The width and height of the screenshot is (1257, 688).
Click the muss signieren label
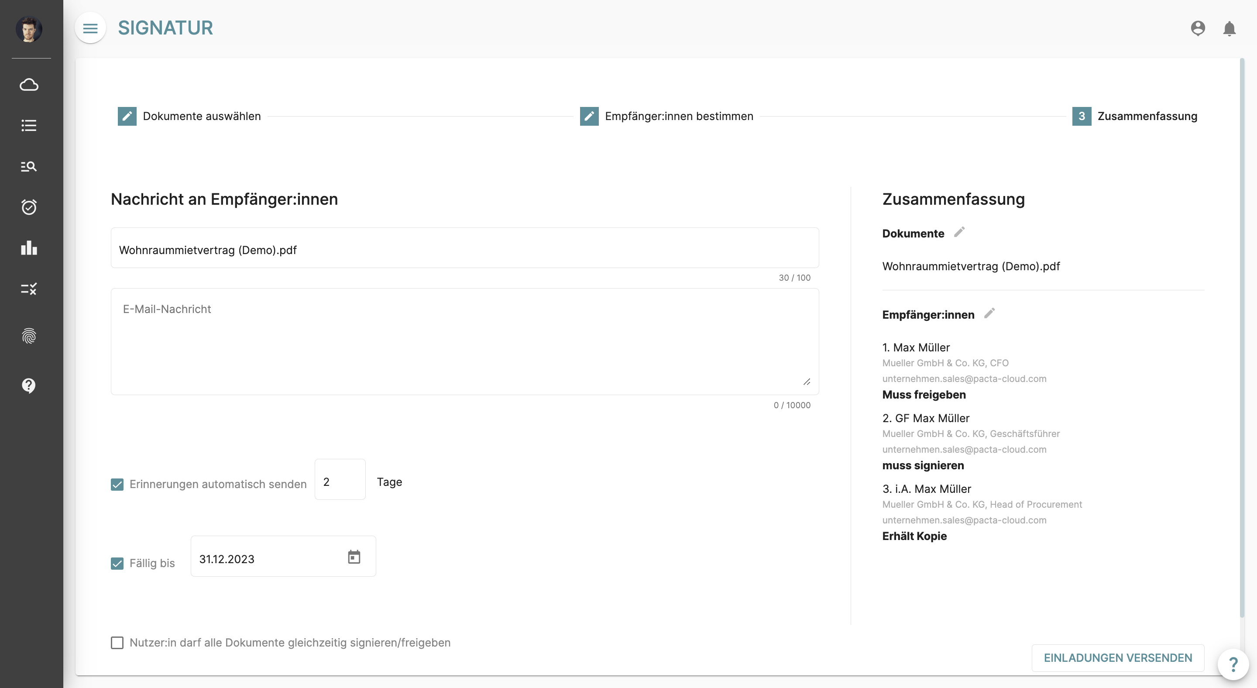pyautogui.click(x=923, y=465)
